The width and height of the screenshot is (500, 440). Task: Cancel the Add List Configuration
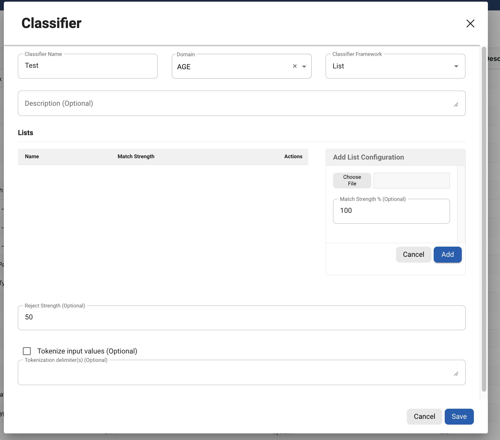[x=413, y=255]
